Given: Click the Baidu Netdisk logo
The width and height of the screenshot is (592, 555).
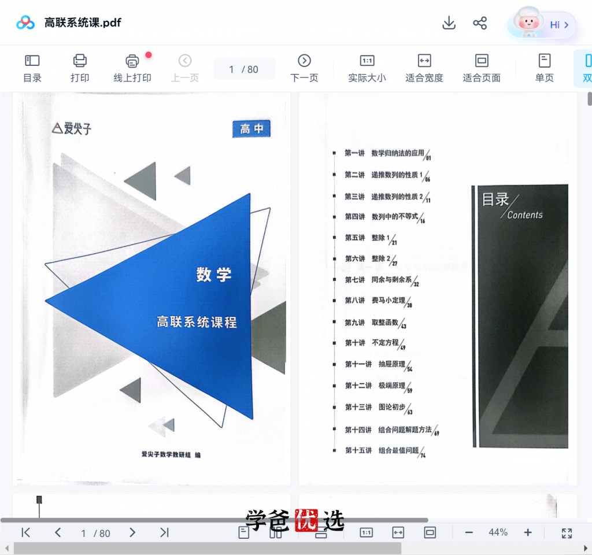Looking at the screenshot, I should [25, 23].
